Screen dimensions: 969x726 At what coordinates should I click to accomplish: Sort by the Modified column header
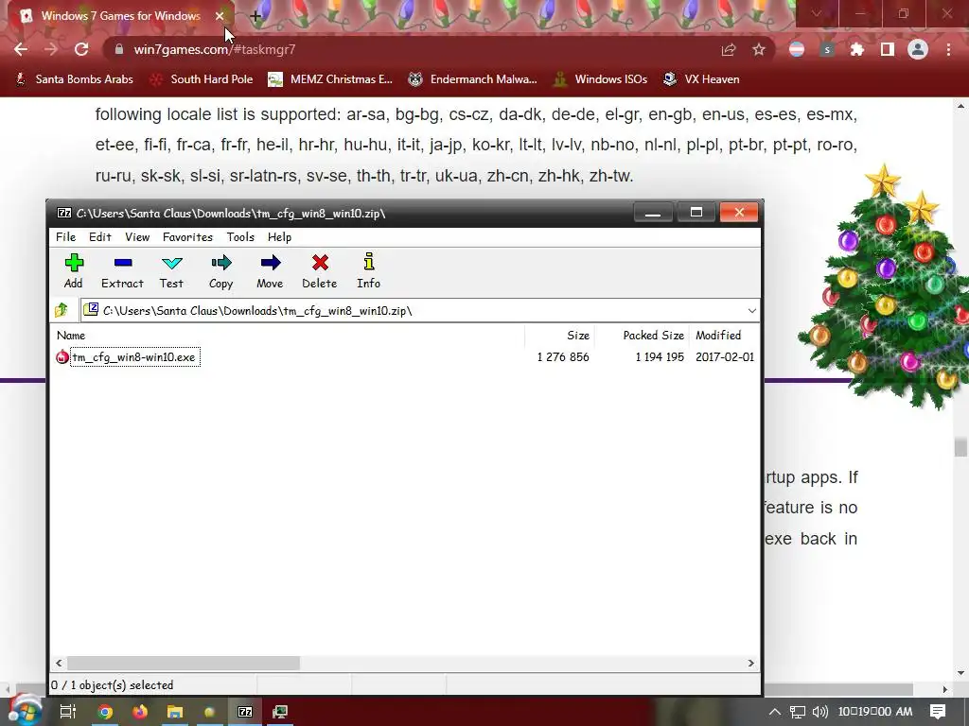718,336
